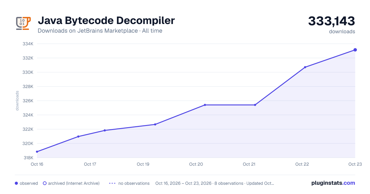Click the 320K y-axis label
Image resolution: width=370 pixels, height=194 pixels.
28,143
